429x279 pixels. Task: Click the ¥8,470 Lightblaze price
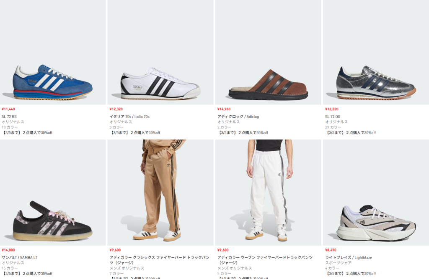click(331, 250)
